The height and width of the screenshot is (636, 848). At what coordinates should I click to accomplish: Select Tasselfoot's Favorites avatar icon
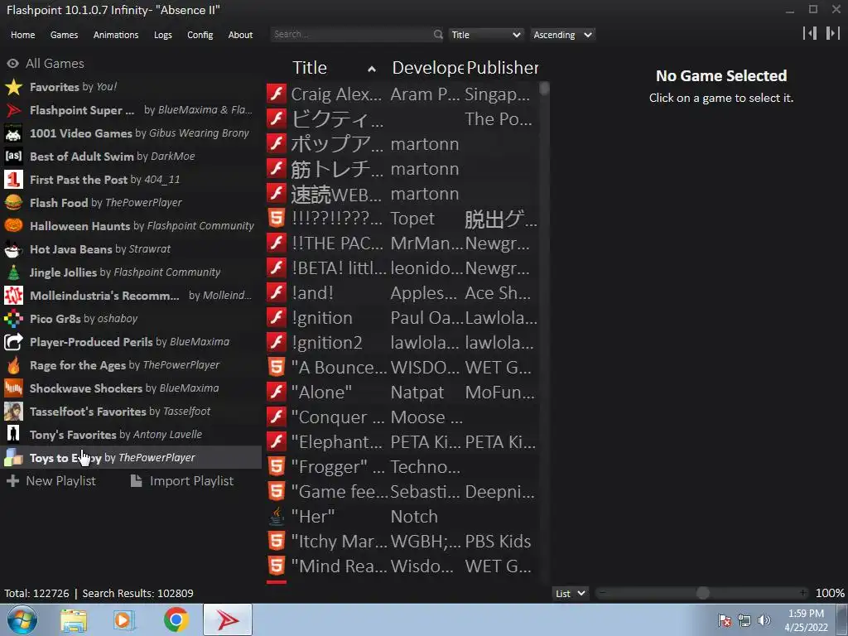pyautogui.click(x=13, y=411)
